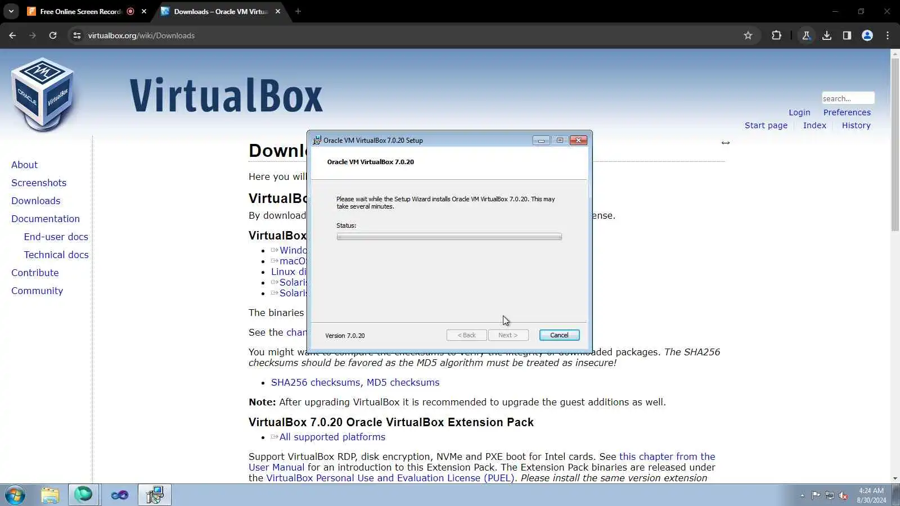The height and width of the screenshot is (506, 900).
Task: Open the SHA256 checksums link
Action: tap(317, 382)
